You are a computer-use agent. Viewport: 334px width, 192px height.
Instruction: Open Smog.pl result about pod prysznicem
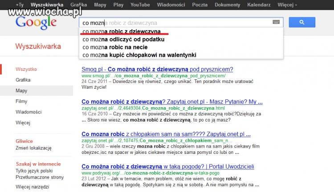click(x=157, y=69)
